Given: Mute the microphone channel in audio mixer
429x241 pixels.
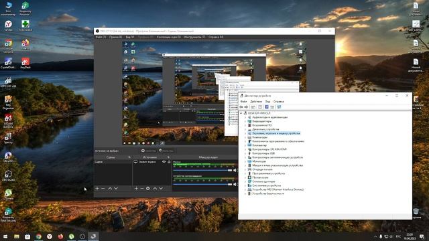Looking at the screenshot, I should pyautogui.click(x=235, y=170).
